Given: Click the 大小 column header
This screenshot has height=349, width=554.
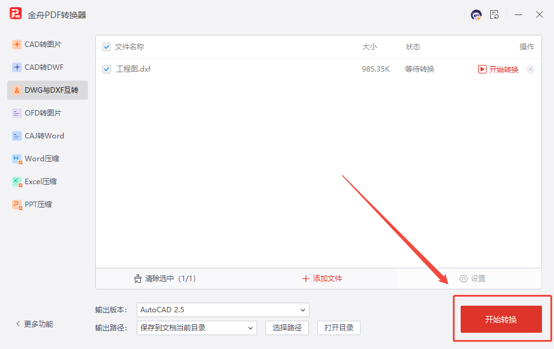Looking at the screenshot, I should 369,47.
